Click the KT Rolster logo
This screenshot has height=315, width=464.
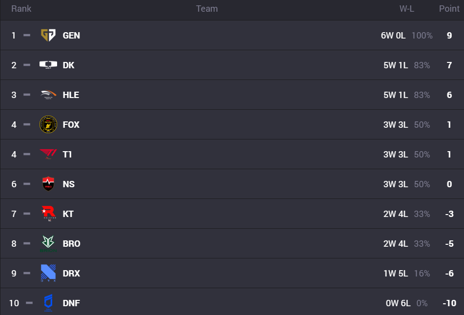[x=48, y=214]
